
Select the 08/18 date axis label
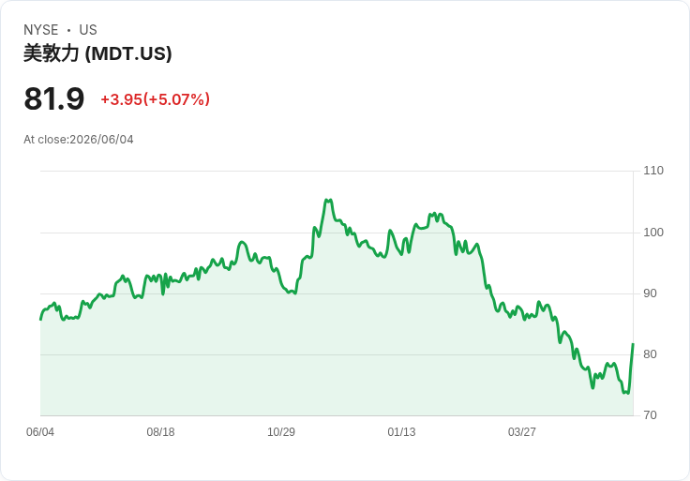click(x=160, y=432)
